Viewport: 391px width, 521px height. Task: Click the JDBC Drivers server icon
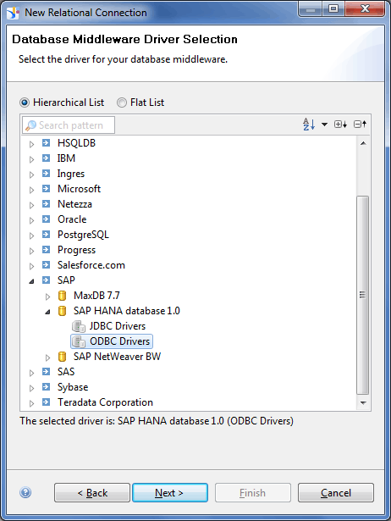coord(79,326)
